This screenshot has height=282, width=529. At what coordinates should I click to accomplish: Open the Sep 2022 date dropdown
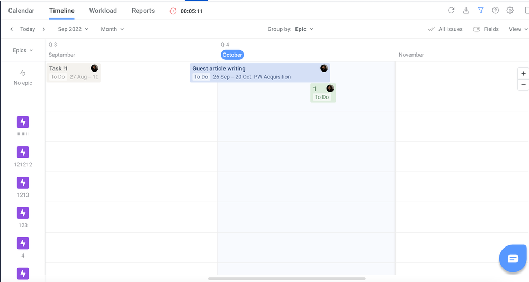tap(73, 29)
